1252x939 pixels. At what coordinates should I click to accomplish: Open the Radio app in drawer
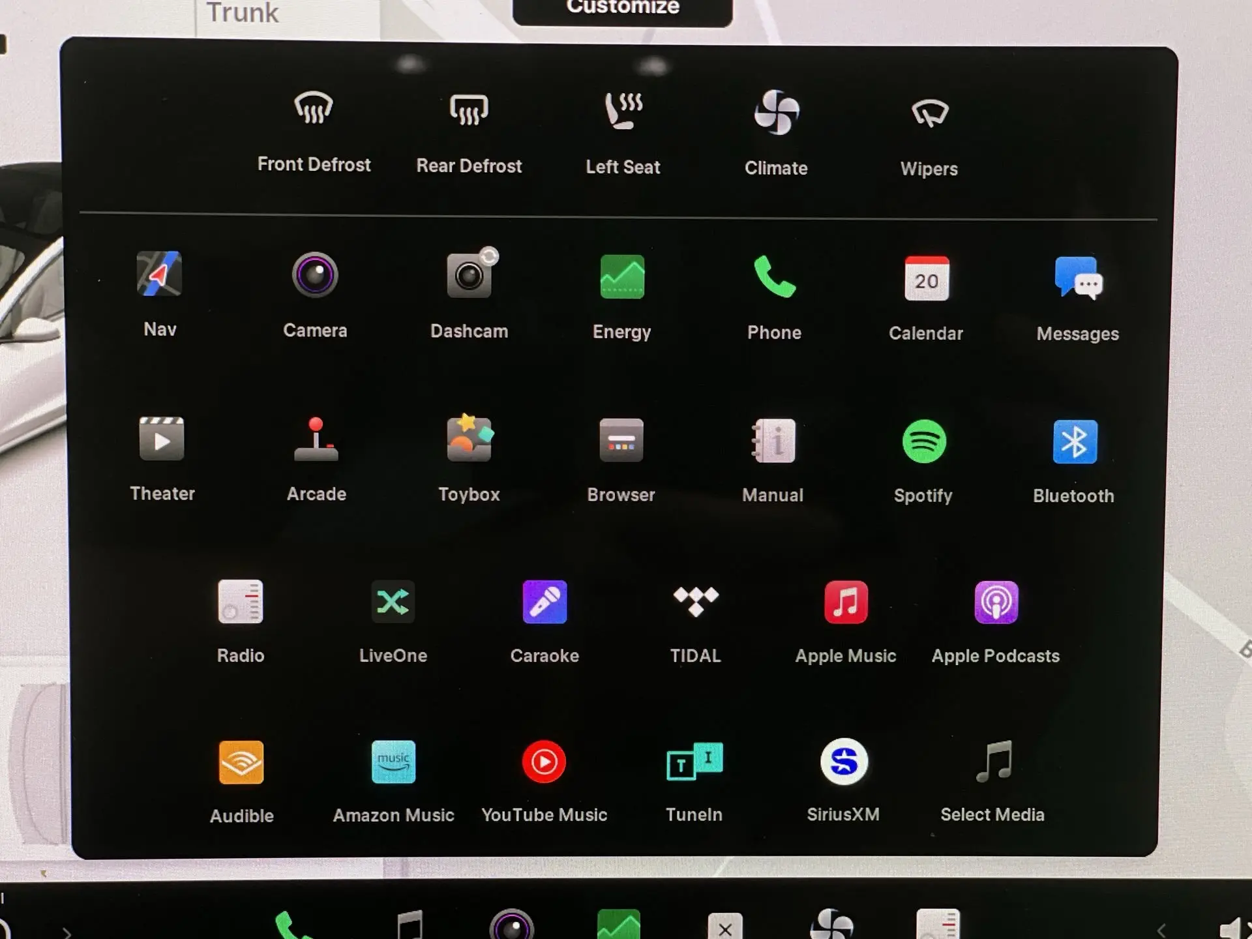click(x=241, y=621)
